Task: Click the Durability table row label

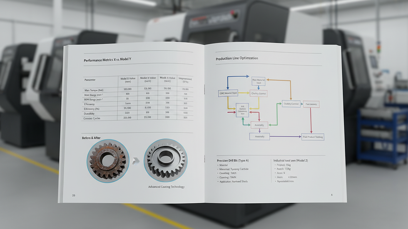Action: (x=89, y=114)
